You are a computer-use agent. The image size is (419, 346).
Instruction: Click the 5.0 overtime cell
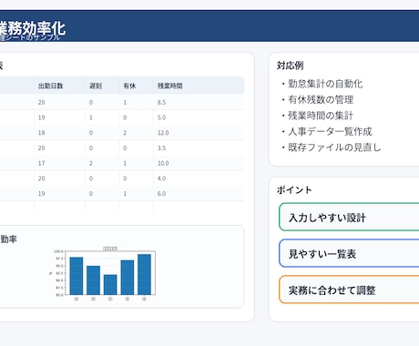[x=161, y=117]
